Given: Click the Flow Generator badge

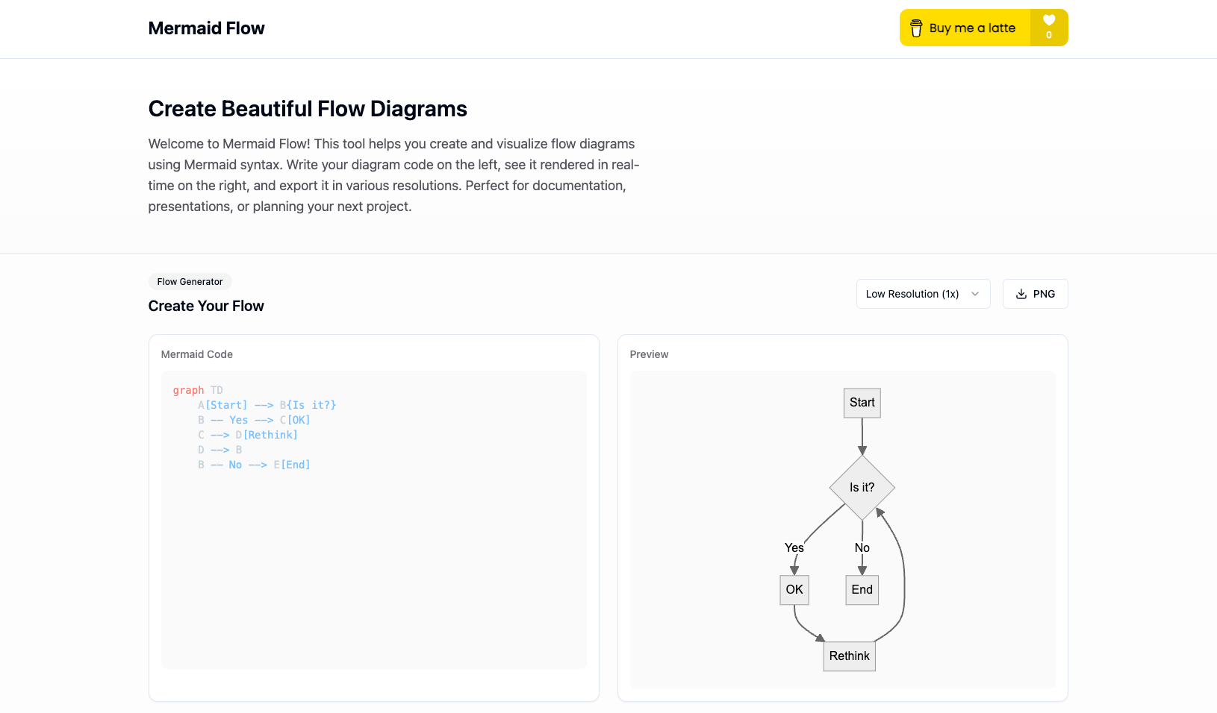Looking at the screenshot, I should [x=190, y=281].
